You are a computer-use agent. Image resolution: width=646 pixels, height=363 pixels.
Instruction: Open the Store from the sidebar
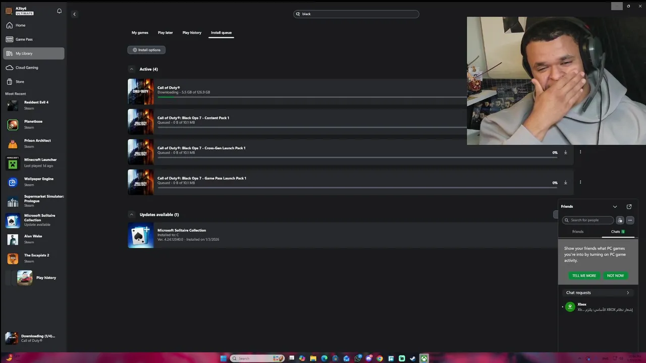[x=34, y=82]
